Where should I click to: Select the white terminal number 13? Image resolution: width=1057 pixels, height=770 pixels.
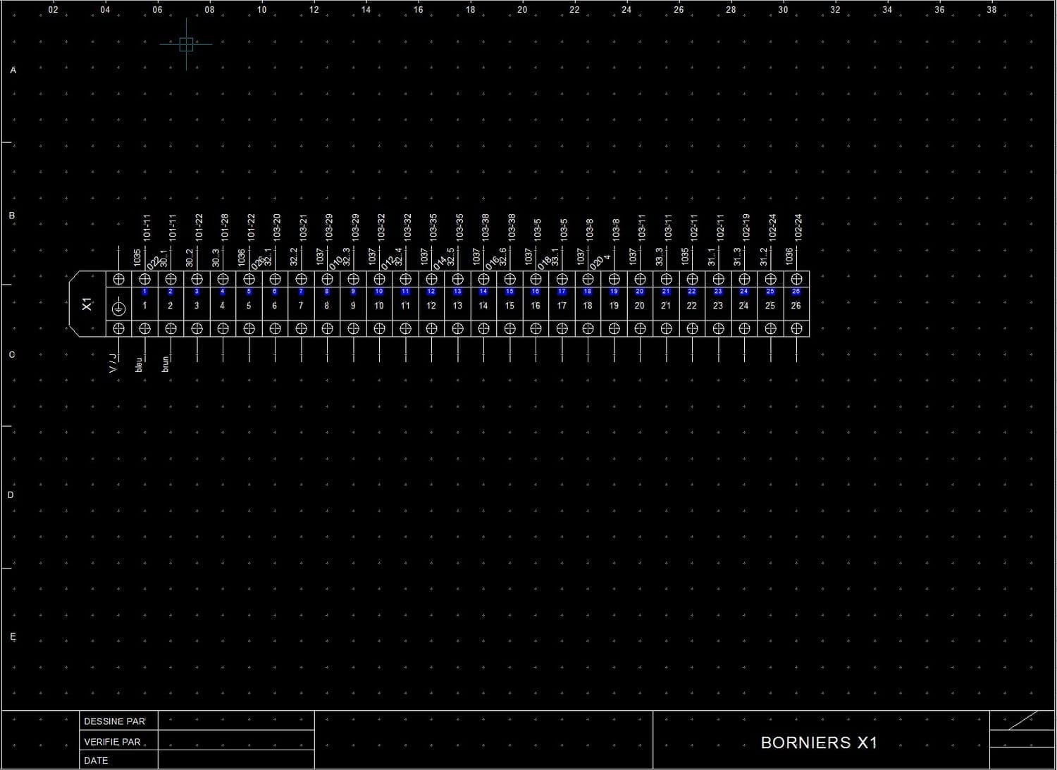pos(457,306)
